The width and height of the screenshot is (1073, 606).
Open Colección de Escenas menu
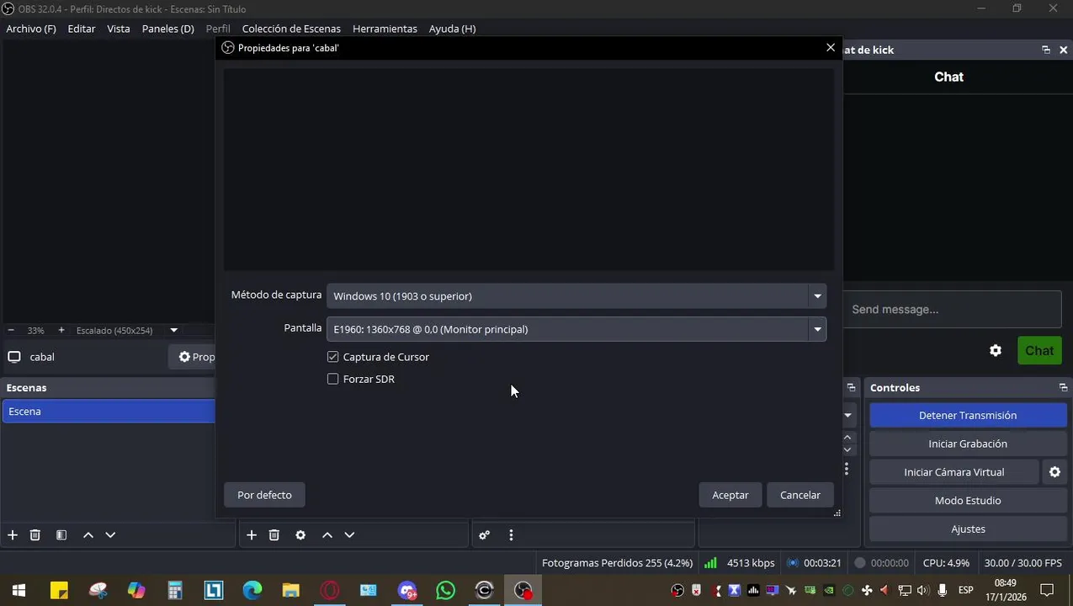point(291,29)
